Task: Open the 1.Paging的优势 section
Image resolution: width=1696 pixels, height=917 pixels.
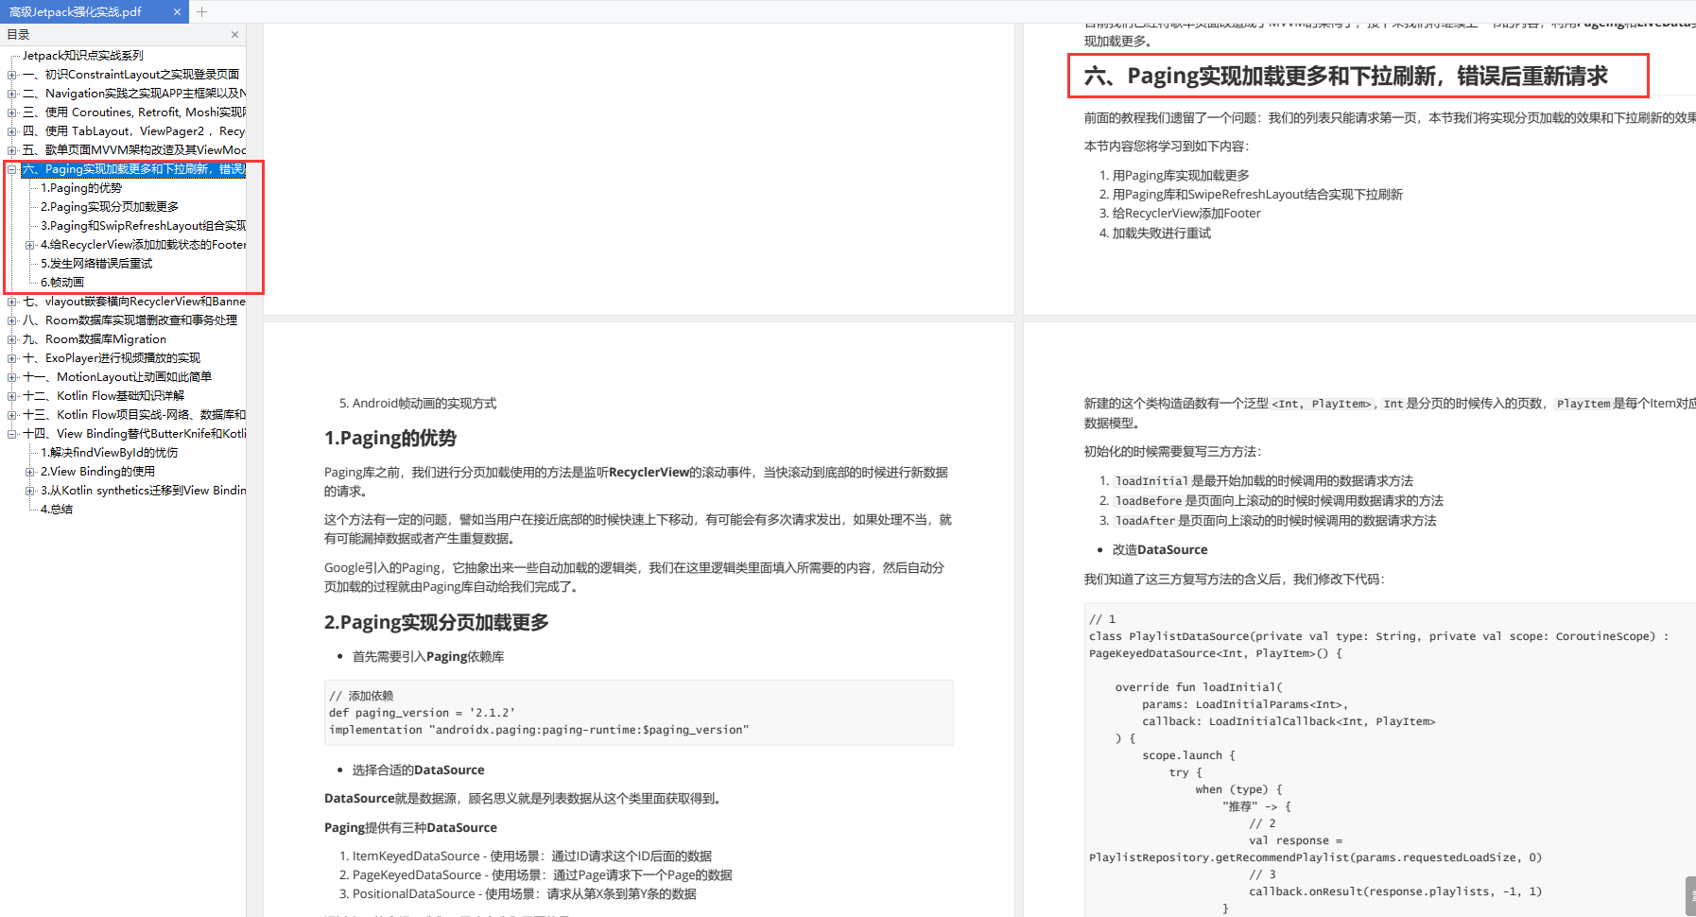Action: pyautogui.click(x=81, y=187)
